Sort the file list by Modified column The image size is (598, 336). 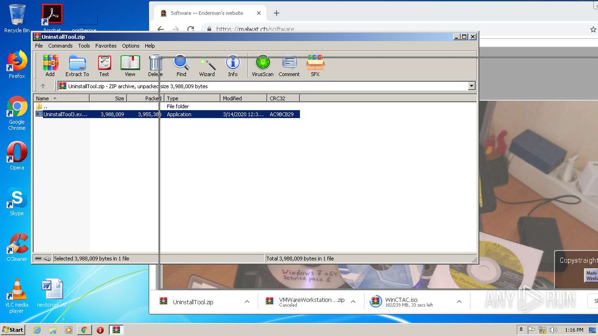click(243, 98)
